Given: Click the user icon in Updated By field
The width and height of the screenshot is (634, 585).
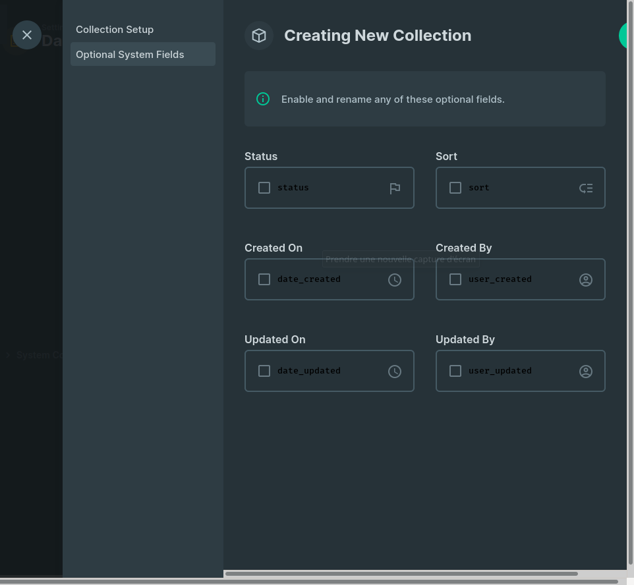Looking at the screenshot, I should point(586,372).
